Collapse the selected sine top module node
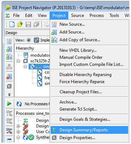The width and height of the screenshot is (131, 144). [25, 67]
